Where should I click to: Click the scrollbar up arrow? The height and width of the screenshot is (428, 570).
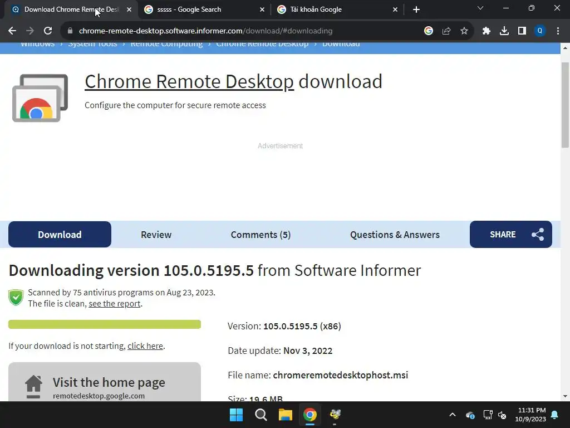565,47
